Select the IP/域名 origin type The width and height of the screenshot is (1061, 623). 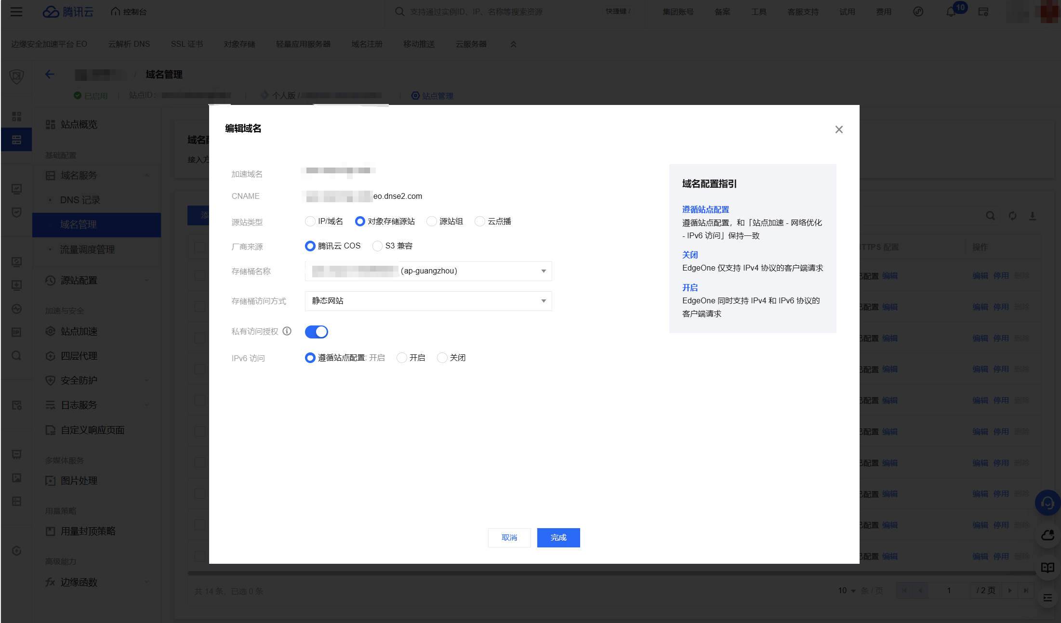pyautogui.click(x=310, y=221)
